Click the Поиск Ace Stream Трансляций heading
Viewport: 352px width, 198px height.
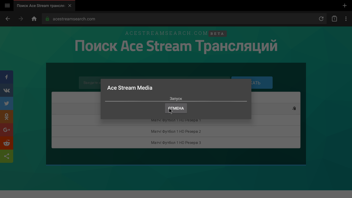(176, 46)
